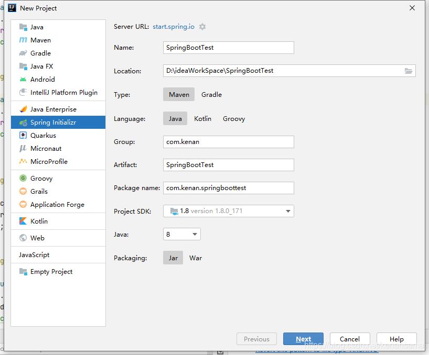429x355 pixels.
Task: Click the green Groovy icon
Action: [x=23, y=179]
